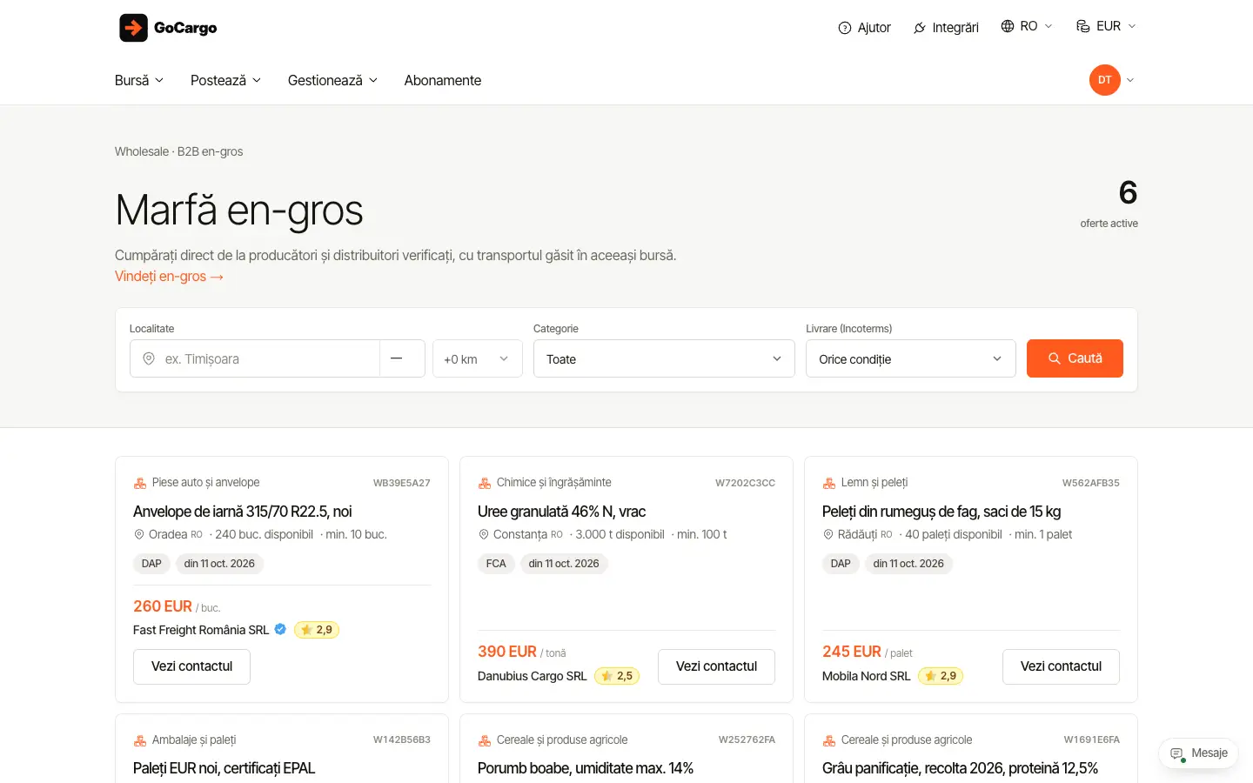Open the DT user avatar
Image resolution: width=1253 pixels, height=783 pixels.
[x=1105, y=80]
